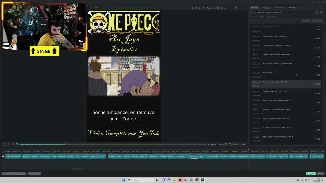The image size is (326, 183).
Task: Click the fit timeline to window icon
Action: pyautogui.click(x=226, y=144)
